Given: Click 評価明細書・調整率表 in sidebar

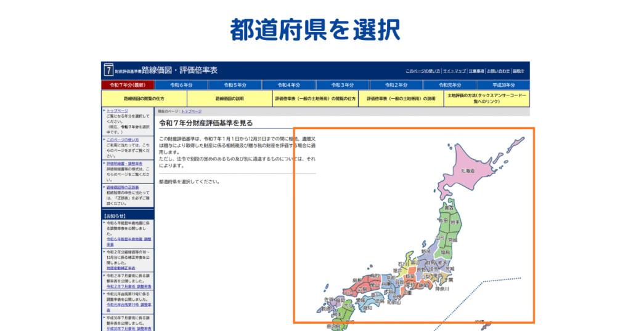Looking at the screenshot, I should click(124, 164).
